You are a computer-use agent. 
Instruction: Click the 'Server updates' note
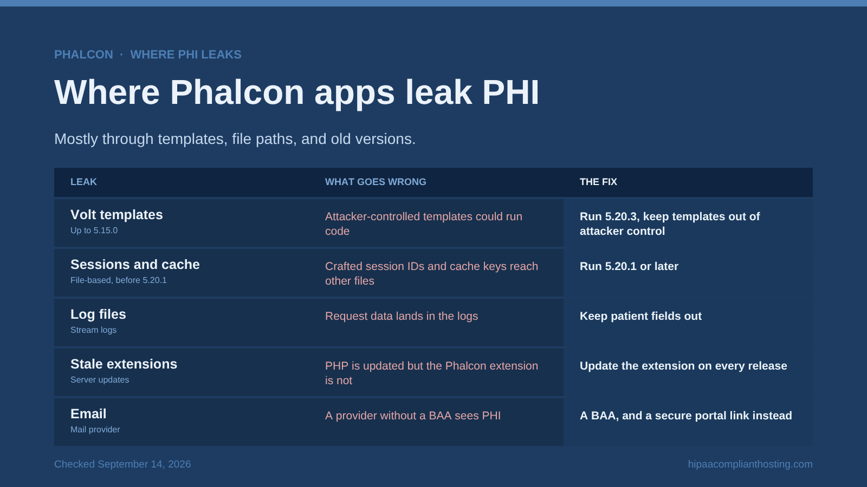100,380
